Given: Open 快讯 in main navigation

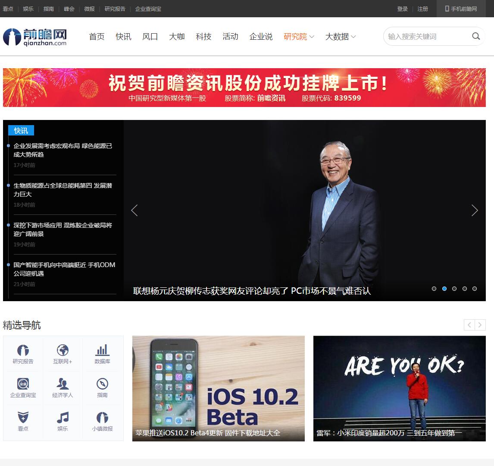Looking at the screenshot, I should click(123, 37).
